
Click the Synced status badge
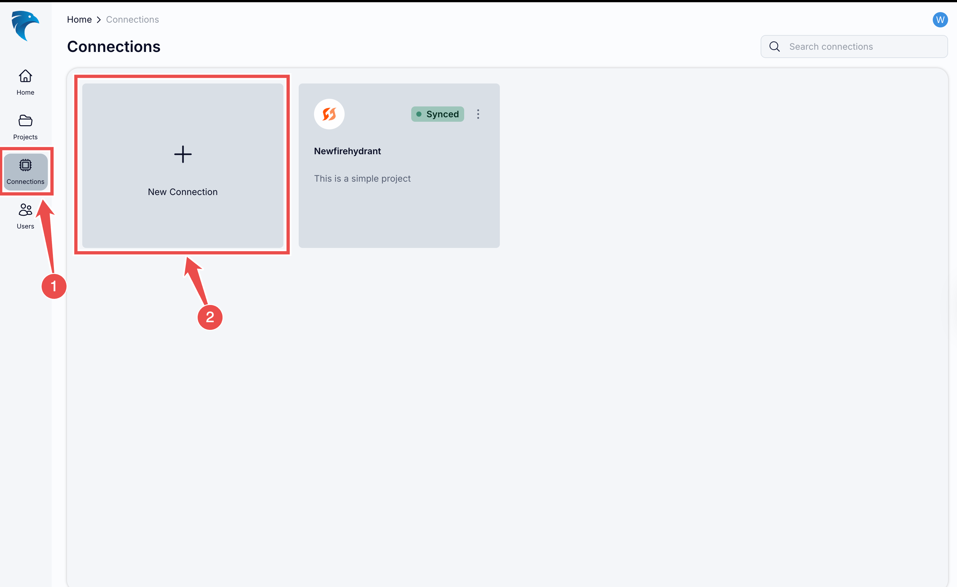coord(437,114)
